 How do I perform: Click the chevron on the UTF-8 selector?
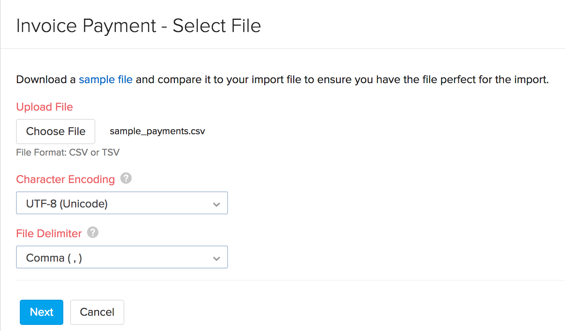217,204
